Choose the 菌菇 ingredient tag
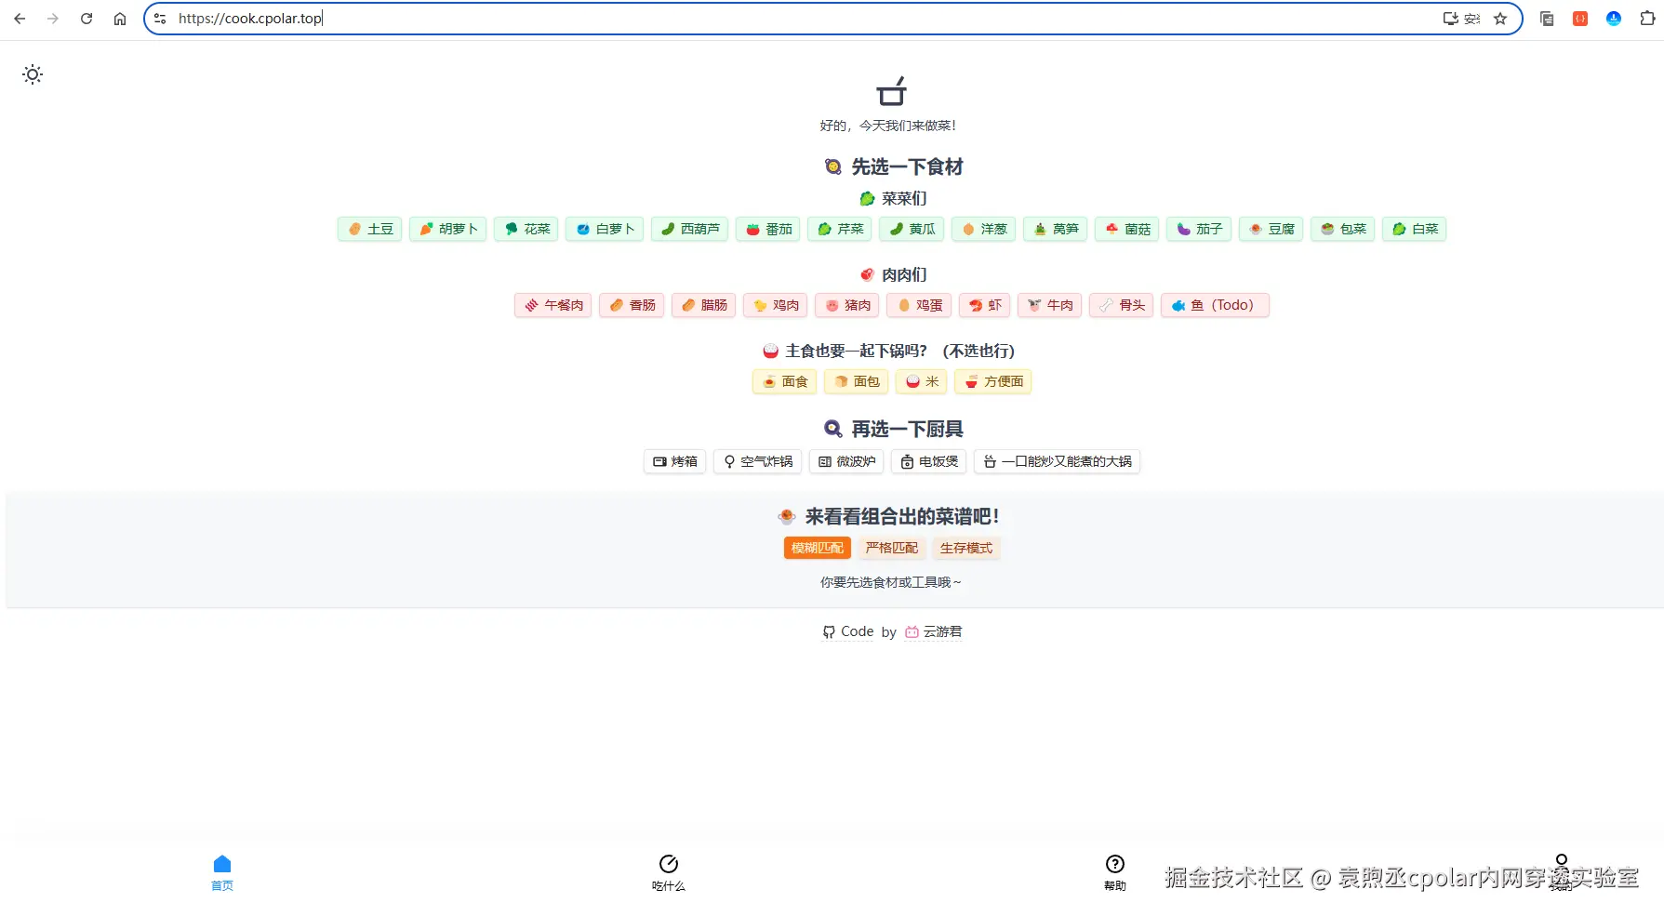The width and height of the screenshot is (1664, 916). 1127,229
